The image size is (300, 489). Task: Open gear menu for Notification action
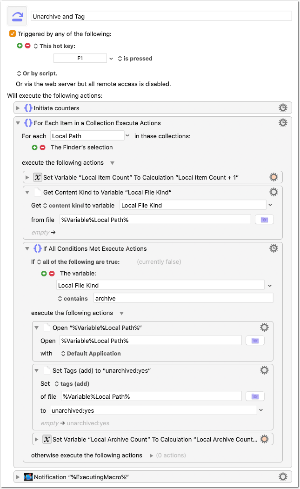283,477
